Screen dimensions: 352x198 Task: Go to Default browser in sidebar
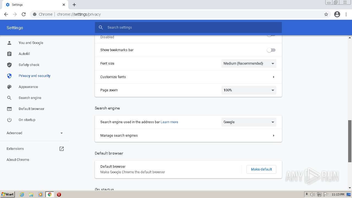click(31, 109)
